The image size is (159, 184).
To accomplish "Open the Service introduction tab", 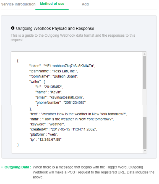I will point(18,4).
